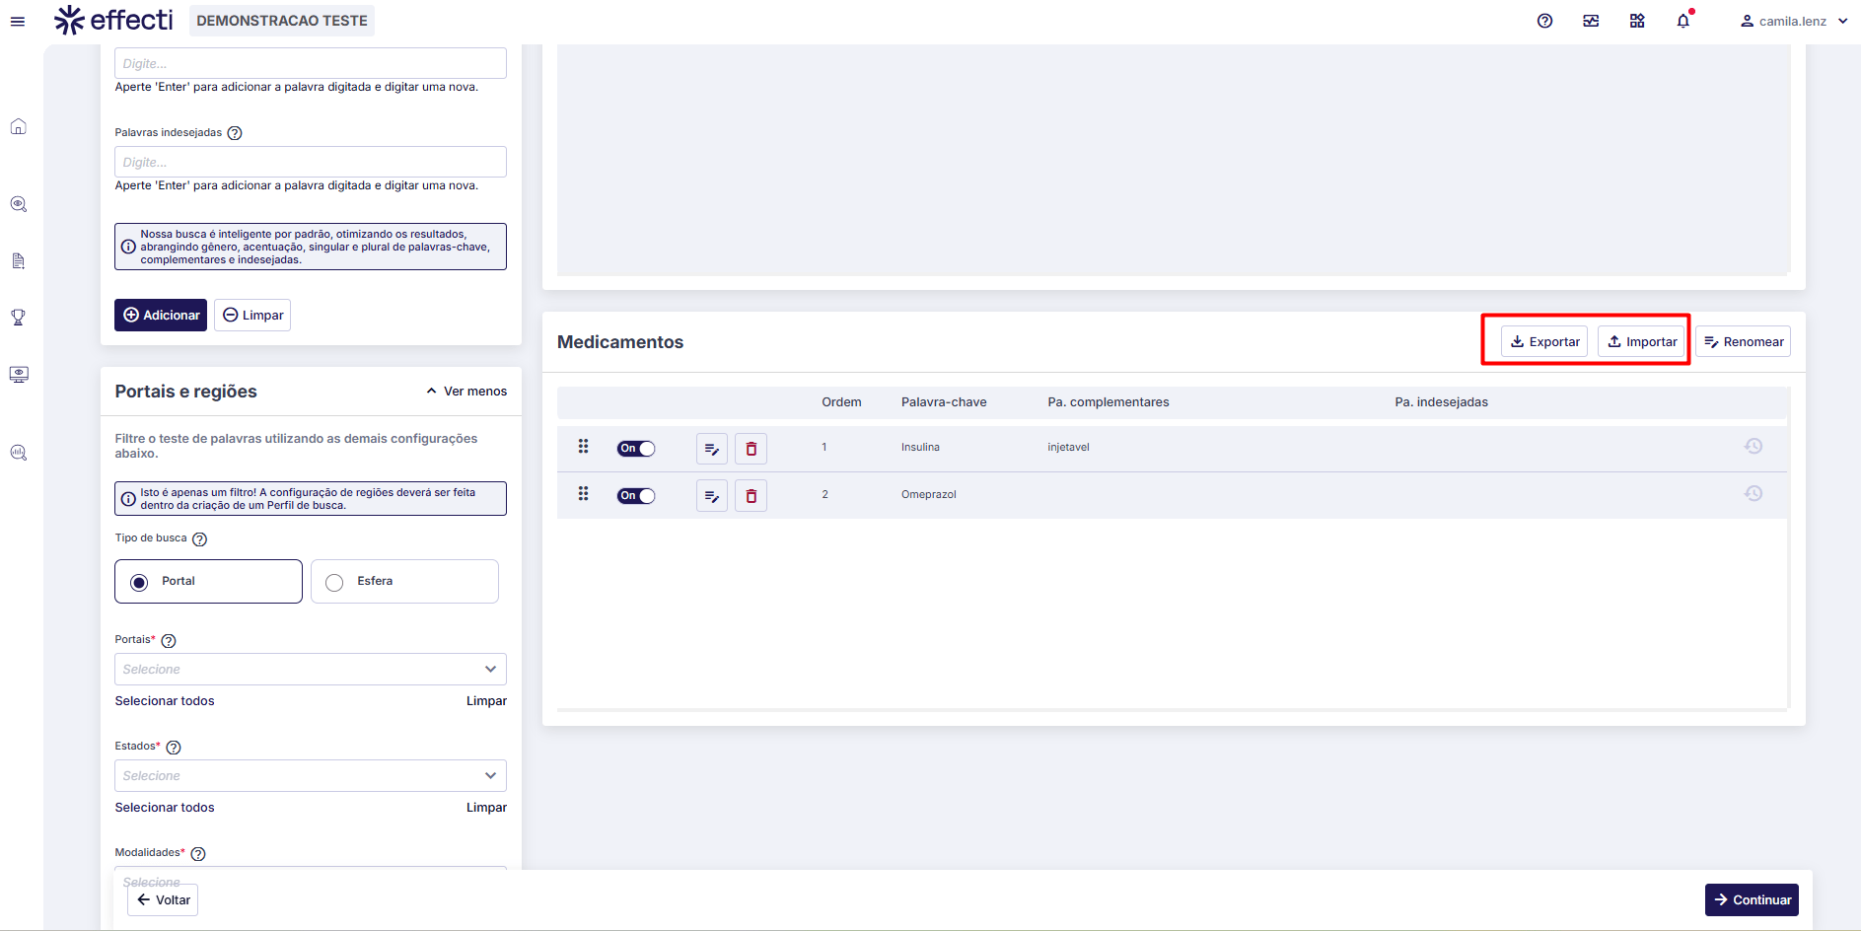View history for the Insulina row
The height and width of the screenshot is (931, 1861).
coord(1753,447)
